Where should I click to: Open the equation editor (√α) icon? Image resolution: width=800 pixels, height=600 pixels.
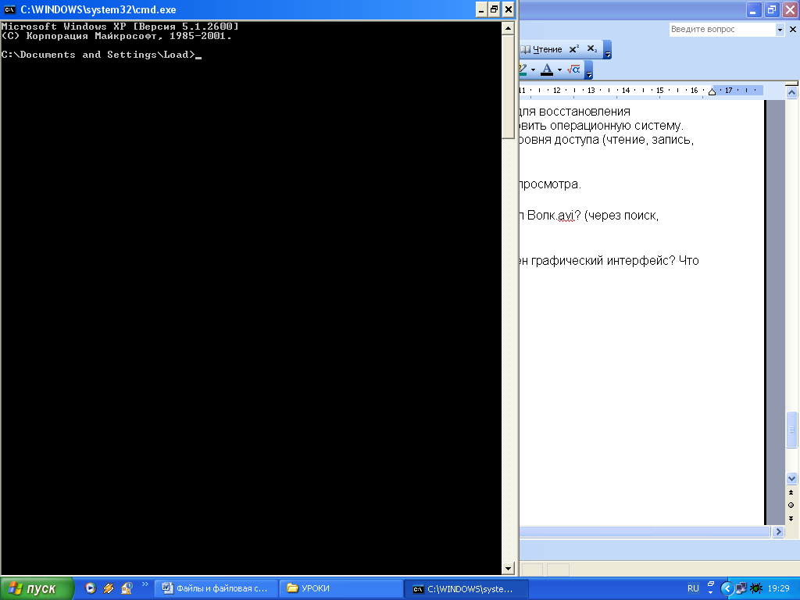573,70
